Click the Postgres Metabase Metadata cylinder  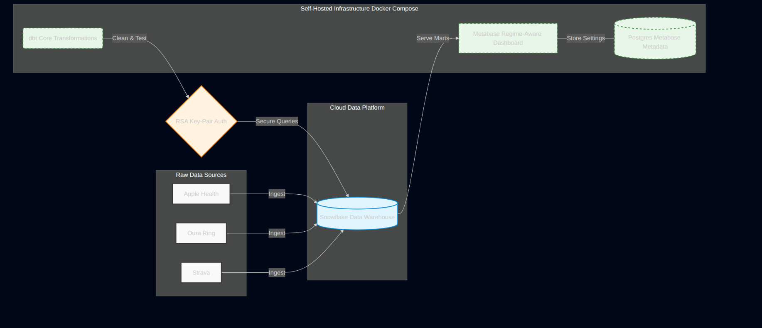click(655, 38)
